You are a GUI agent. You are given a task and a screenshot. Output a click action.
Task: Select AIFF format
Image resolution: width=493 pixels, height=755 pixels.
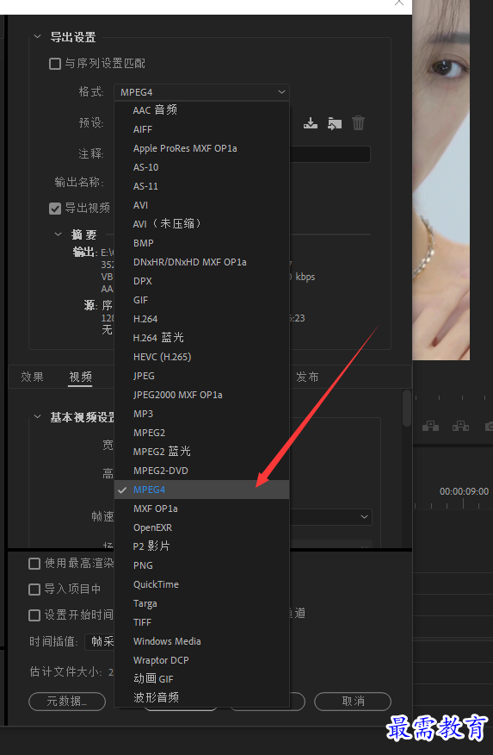click(x=201, y=129)
